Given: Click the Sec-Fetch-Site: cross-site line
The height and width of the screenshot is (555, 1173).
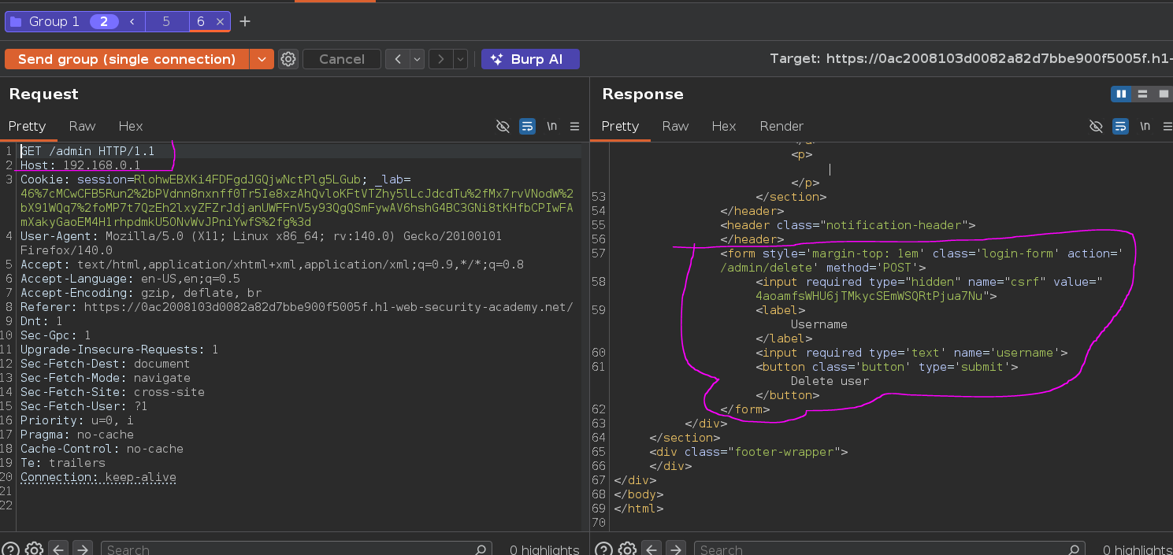Looking at the screenshot, I should tap(113, 392).
